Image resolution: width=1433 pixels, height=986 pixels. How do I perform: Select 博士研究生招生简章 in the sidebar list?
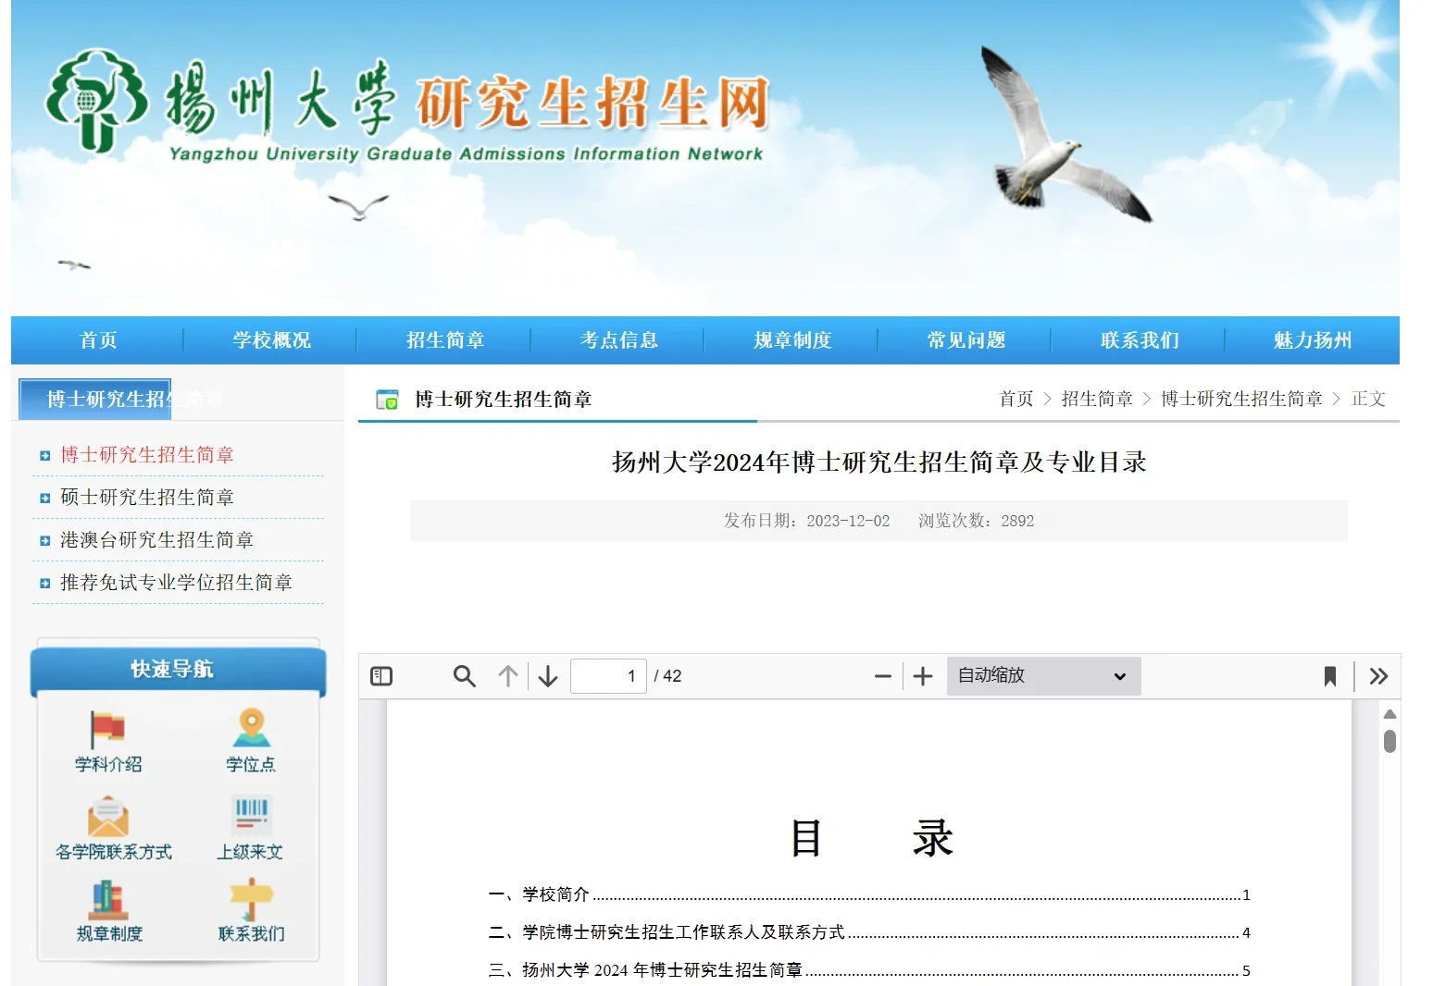(x=147, y=455)
